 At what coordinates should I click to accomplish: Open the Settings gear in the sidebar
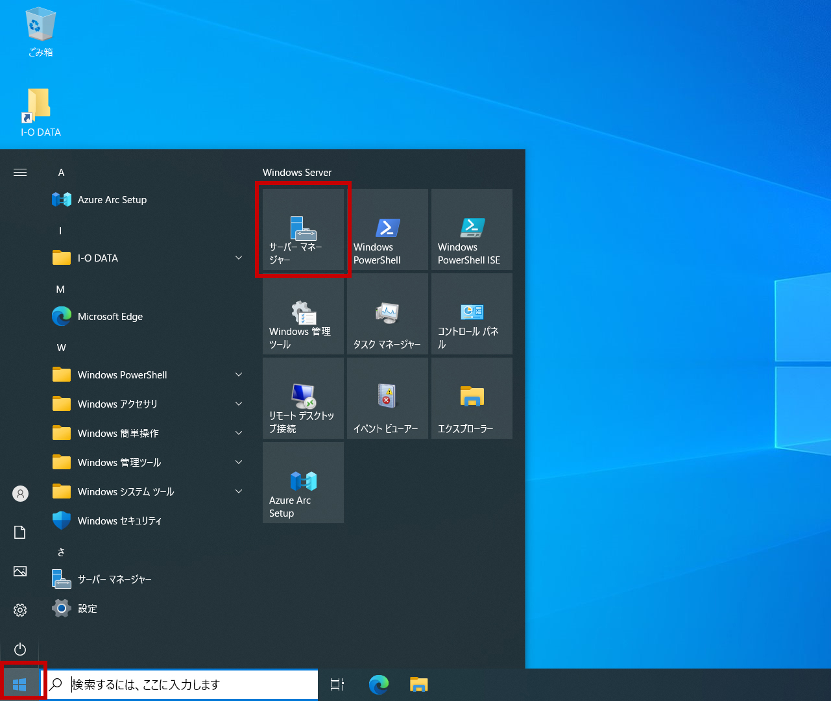pyautogui.click(x=20, y=610)
